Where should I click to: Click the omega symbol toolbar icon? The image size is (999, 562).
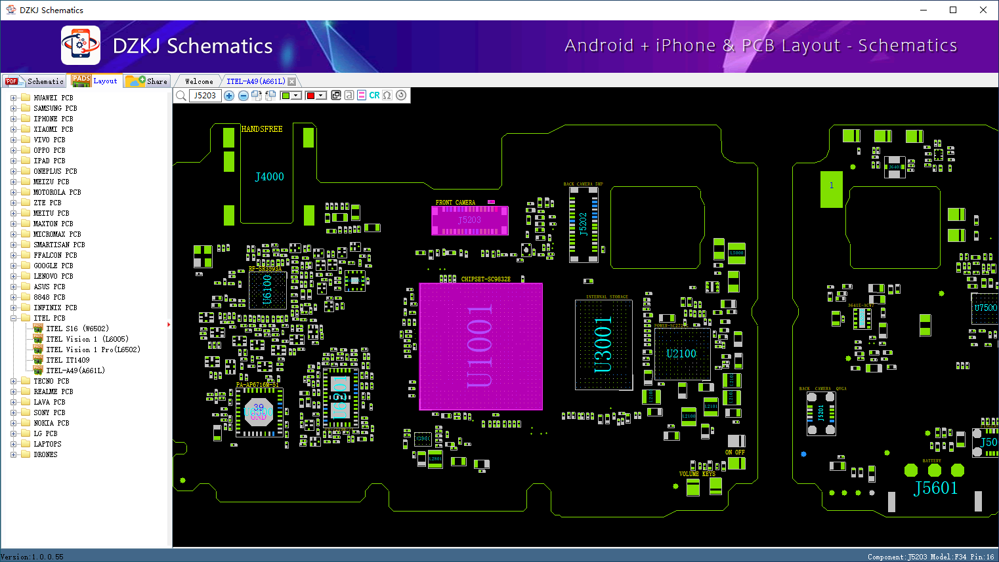point(387,95)
